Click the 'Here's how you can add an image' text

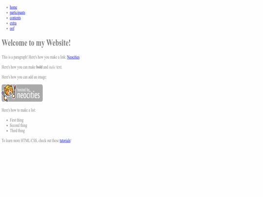(24, 77)
